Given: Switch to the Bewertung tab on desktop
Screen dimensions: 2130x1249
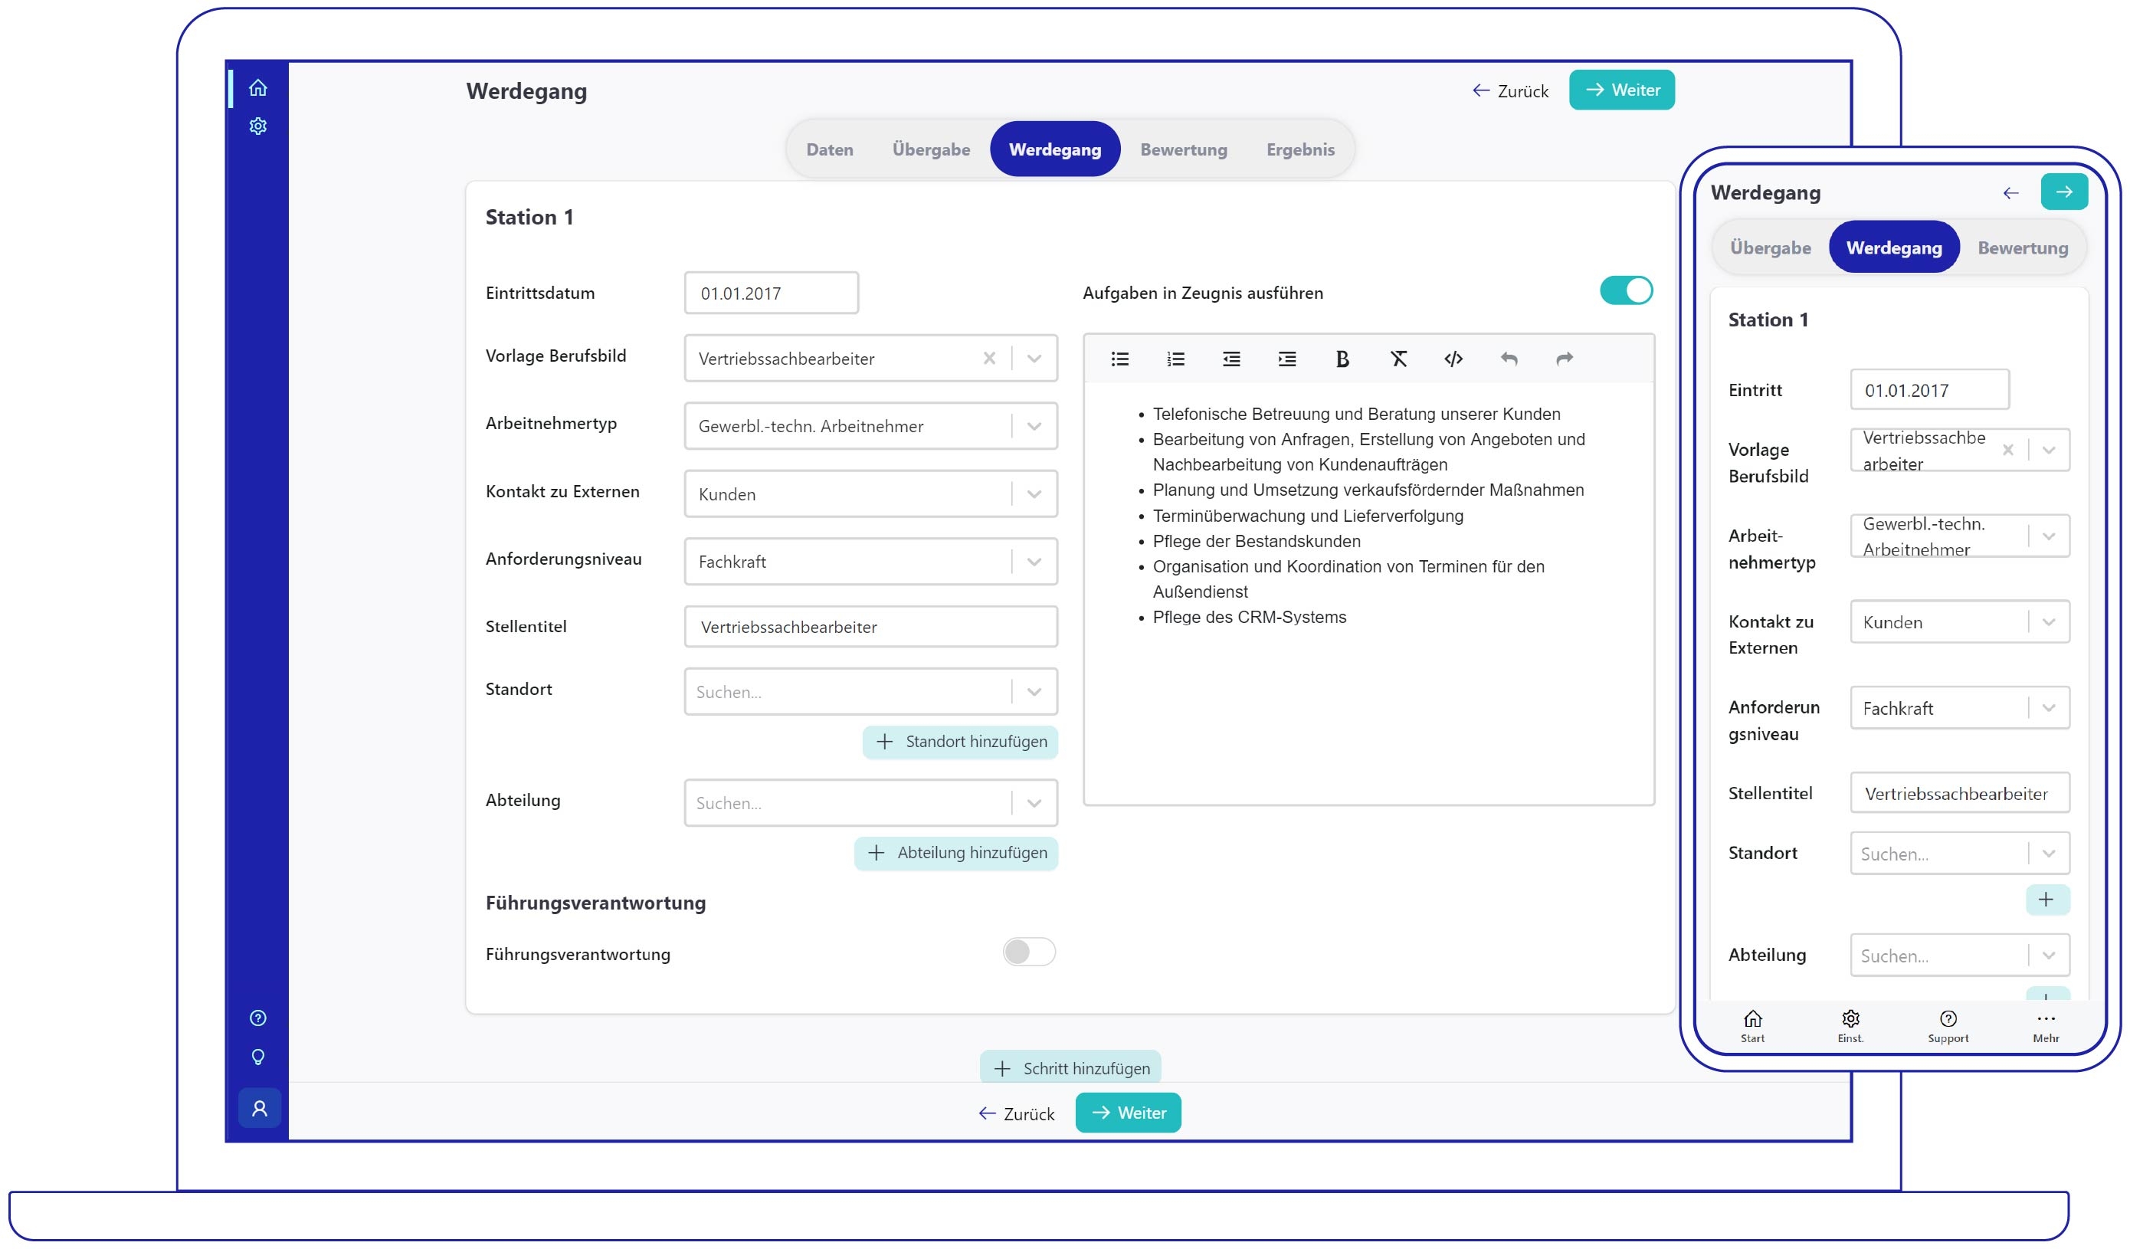Looking at the screenshot, I should (x=1183, y=149).
